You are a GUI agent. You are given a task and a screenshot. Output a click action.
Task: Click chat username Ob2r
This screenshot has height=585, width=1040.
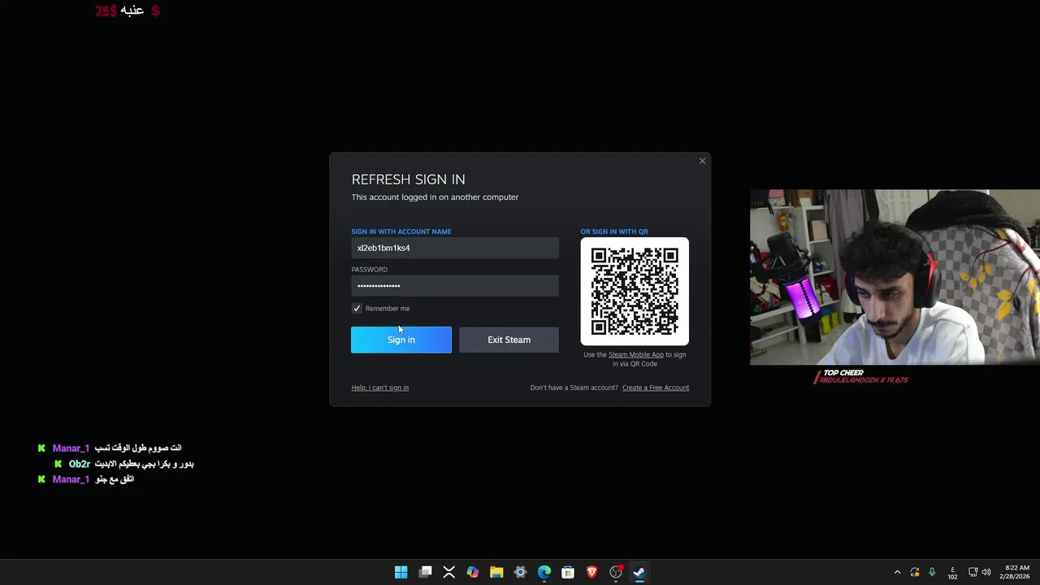point(79,464)
